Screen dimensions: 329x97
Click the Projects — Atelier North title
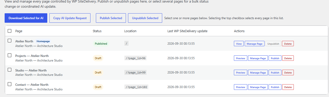(x=32, y=56)
